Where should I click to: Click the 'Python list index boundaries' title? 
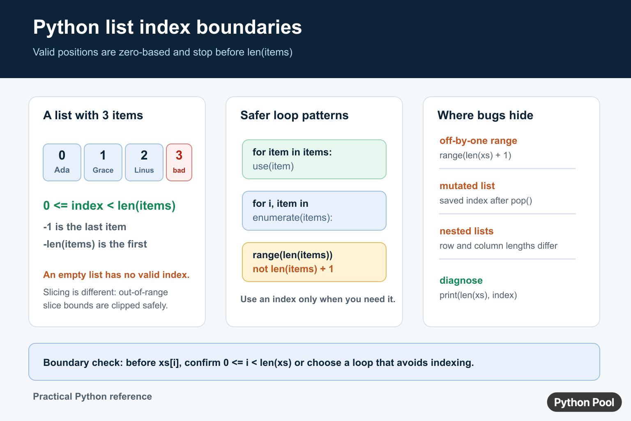(x=167, y=27)
